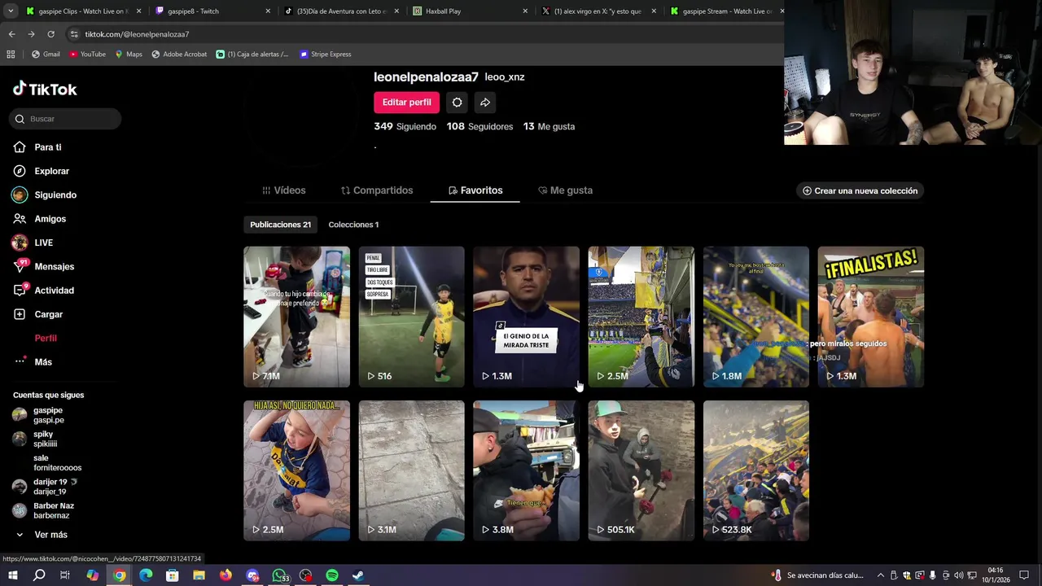Open the 516 views penalty kick video
The image size is (1042, 586).
point(411,317)
